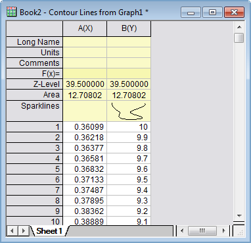Select column B(Y) header
The image size is (251, 243).
coord(129,28)
